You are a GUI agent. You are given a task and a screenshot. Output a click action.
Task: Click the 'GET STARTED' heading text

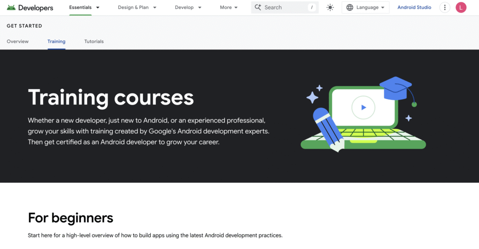pos(24,26)
